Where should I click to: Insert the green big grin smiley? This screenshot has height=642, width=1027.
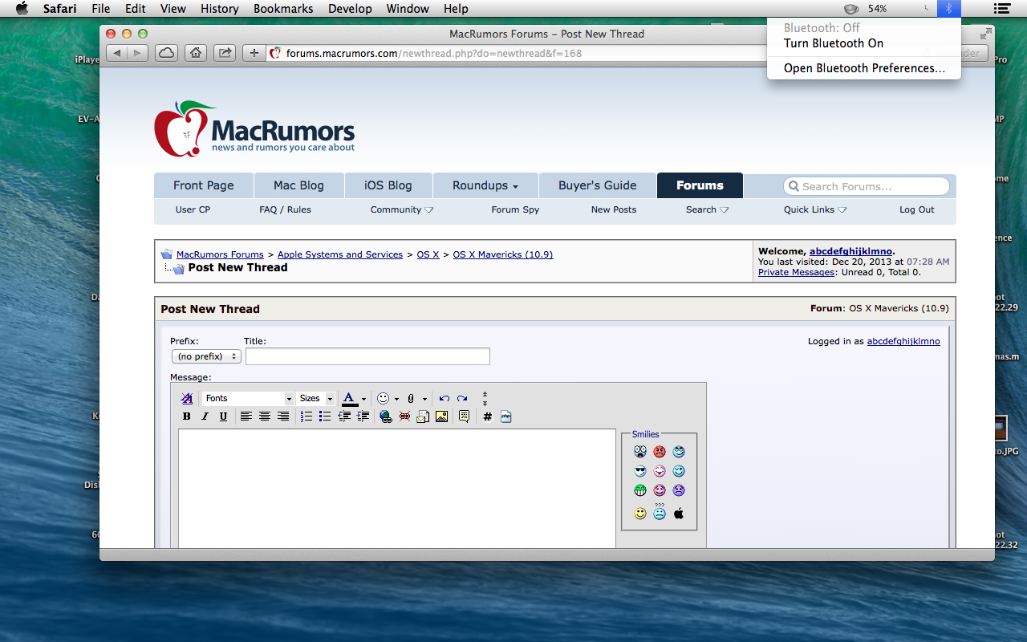point(639,490)
